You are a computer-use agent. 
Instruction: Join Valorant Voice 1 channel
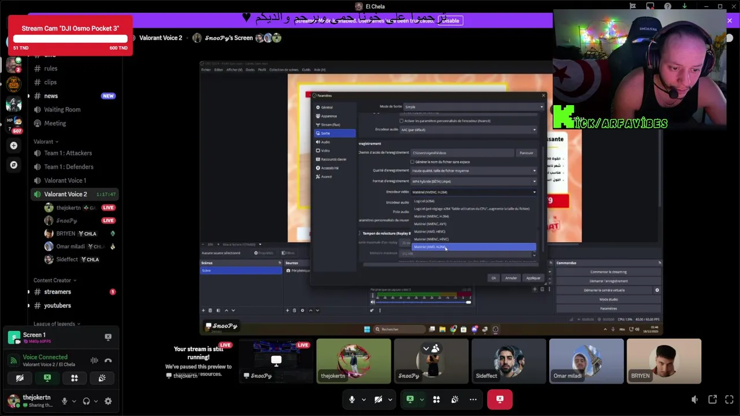click(x=74, y=180)
